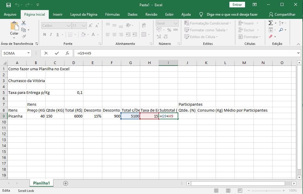
Task: Click the Colar paste icon
Action: coord(14,28)
